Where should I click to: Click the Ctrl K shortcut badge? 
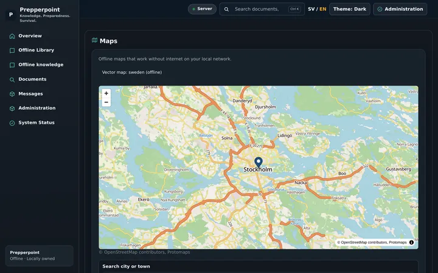(294, 9)
